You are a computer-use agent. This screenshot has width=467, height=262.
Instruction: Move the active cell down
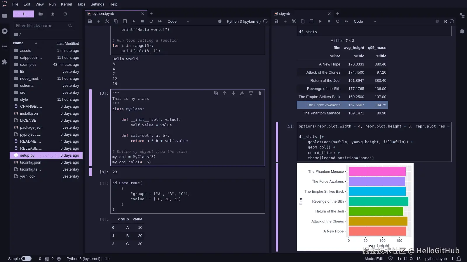[233, 93]
